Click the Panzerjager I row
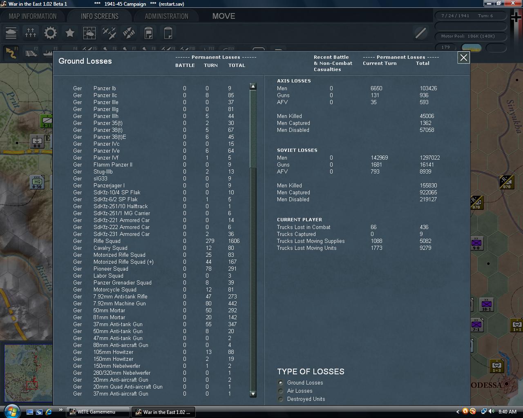 point(157,185)
